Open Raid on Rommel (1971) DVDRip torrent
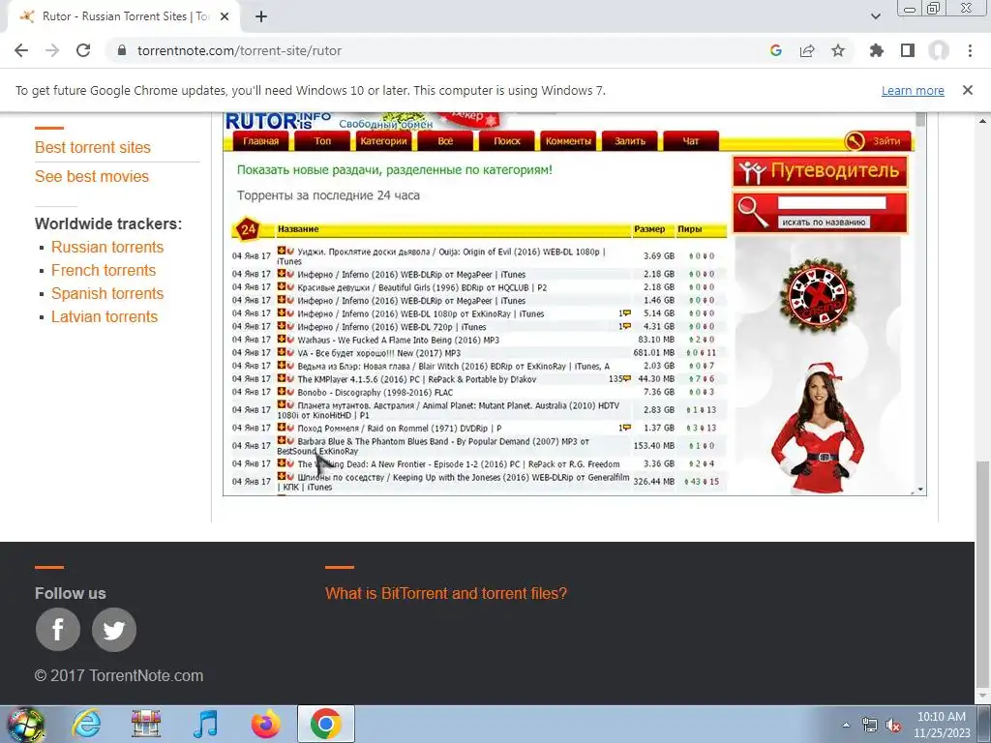This screenshot has width=991, height=743. click(400, 428)
